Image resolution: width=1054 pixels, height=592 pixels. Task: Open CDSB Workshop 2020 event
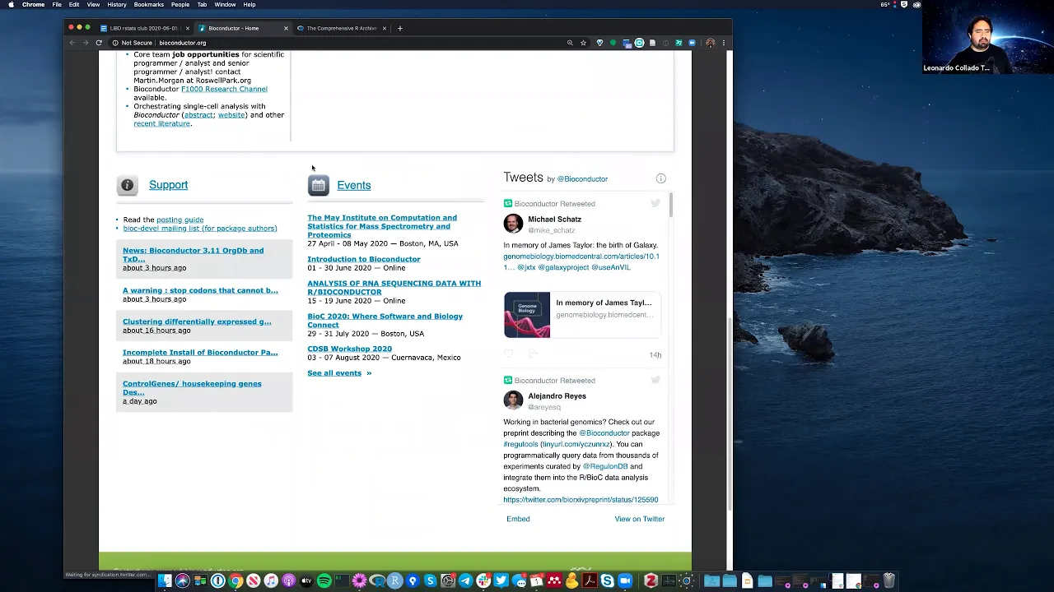pyautogui.click(x=350, y=349)
